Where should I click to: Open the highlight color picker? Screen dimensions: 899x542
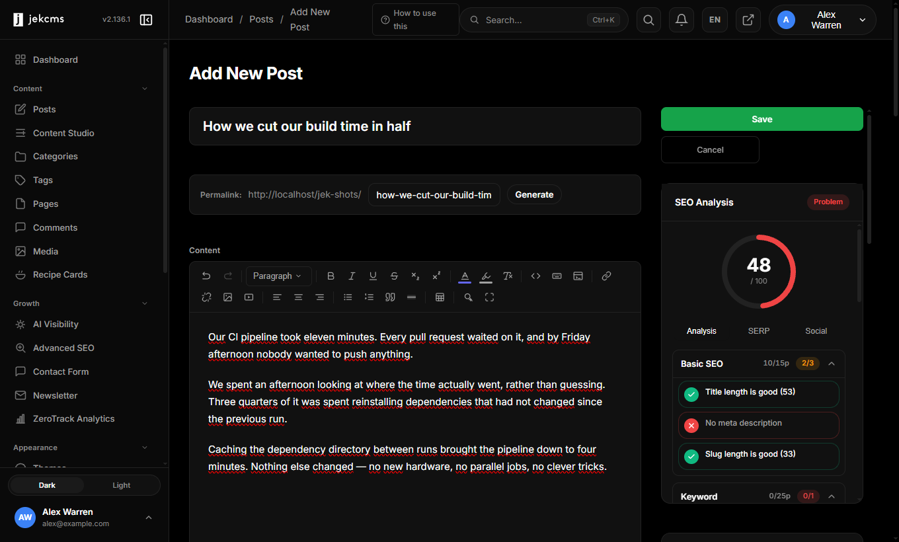pos(486,276)
